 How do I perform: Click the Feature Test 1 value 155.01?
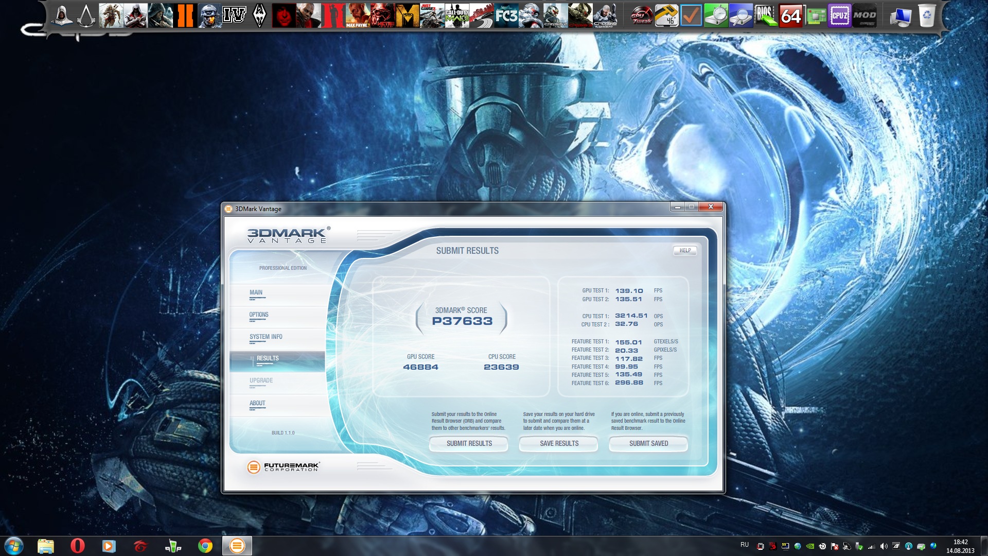click(x=628, y=342)
